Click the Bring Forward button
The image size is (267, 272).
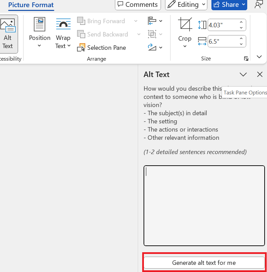[102, 21]
